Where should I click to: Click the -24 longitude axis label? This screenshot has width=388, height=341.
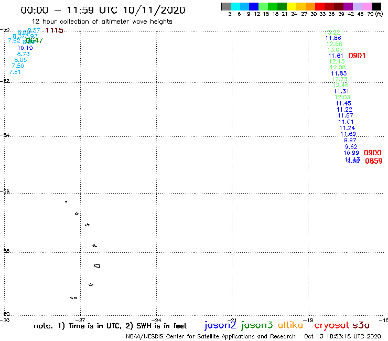click(156, 320)
